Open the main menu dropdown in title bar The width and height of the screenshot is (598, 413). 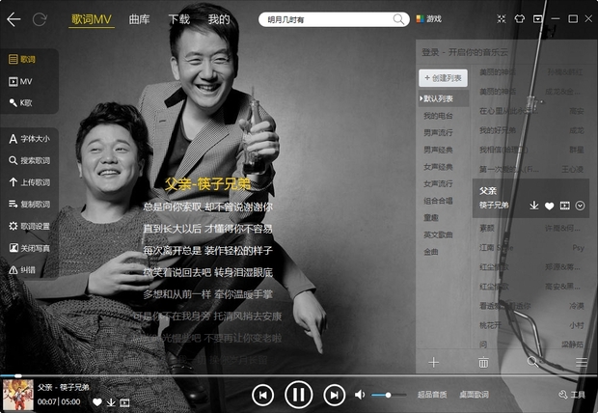(x=538, y=18)
